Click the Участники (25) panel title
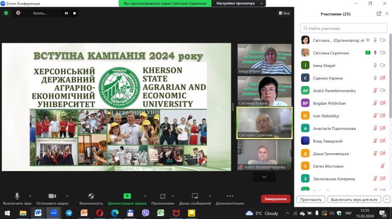This screenshot has width=392, height=219. [x=335, y=14]
